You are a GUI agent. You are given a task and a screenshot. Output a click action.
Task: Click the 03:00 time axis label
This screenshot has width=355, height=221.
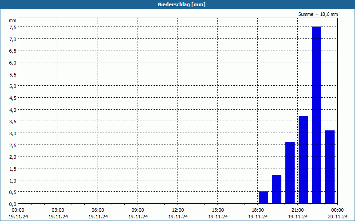tap(58, 210)
